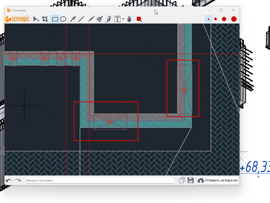Click the Screenpic title bar icon
Image resolution: width=270 pixels, height=203 pixels.
click(9, 10)
